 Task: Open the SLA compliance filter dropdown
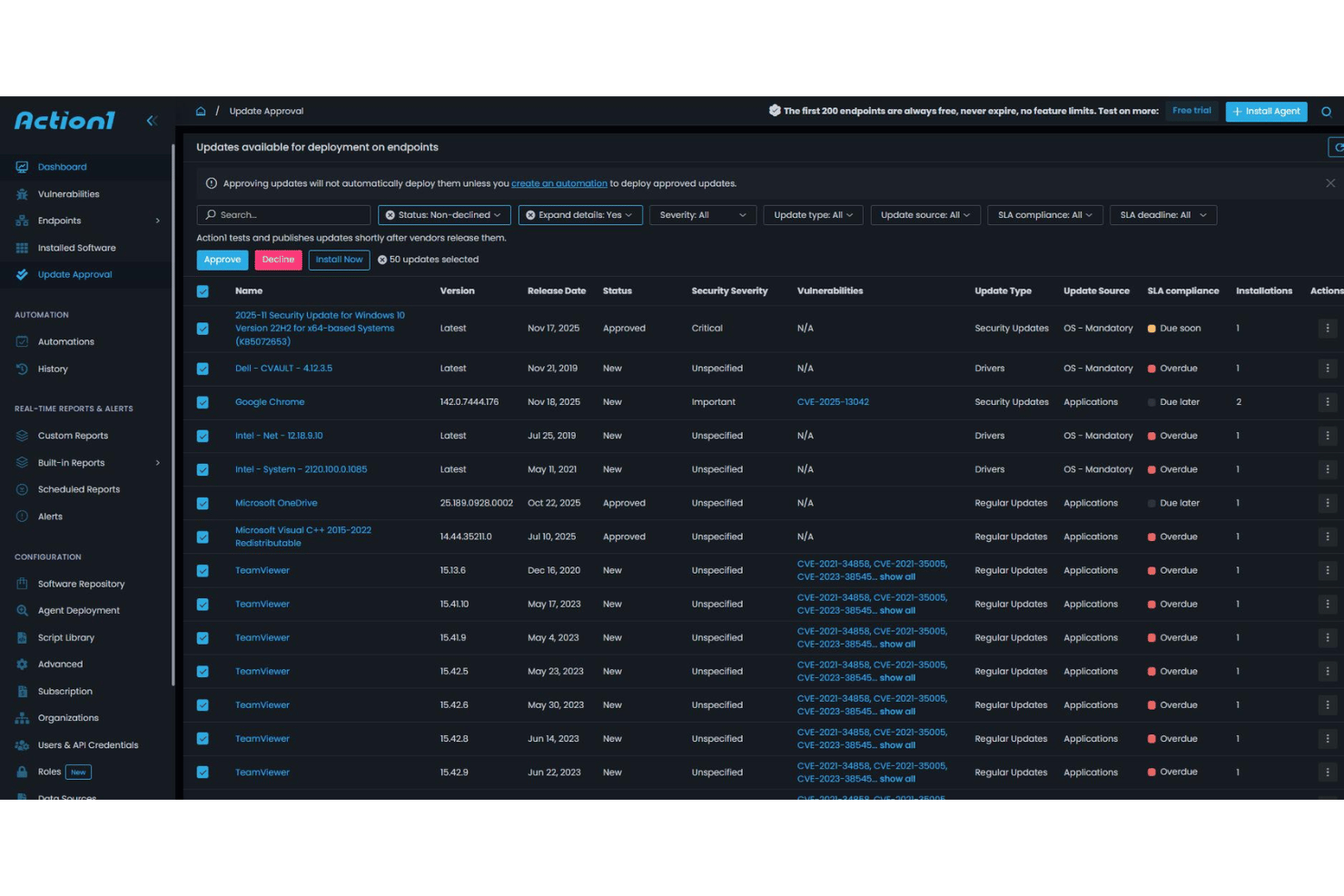(x=1045, y=215)
